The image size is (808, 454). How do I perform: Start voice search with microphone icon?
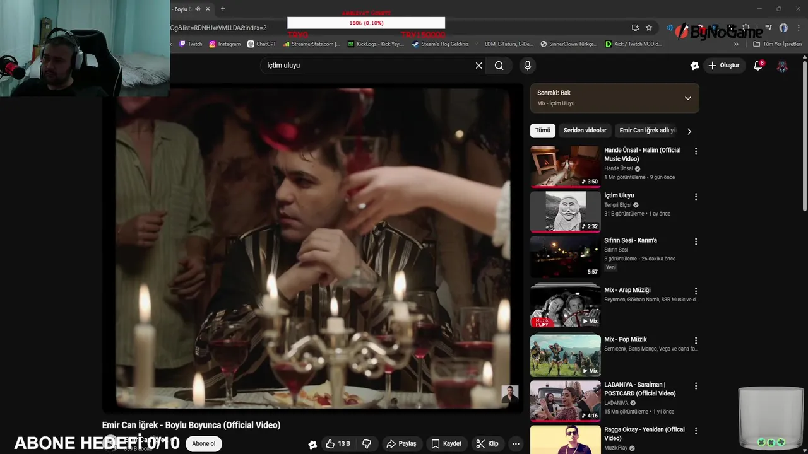[528, 66]
